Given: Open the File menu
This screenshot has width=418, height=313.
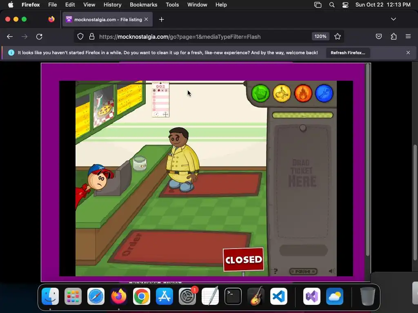Looking at the screenshot, I should coord(53,5).
